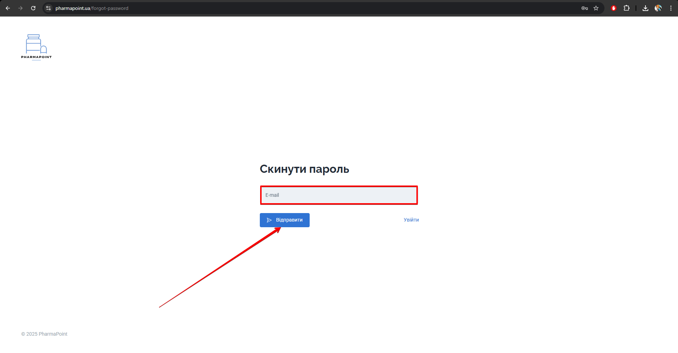Viewport: 678px width, 353px height.
Task: Focus the E-mail input field
Action: pos(339,195)
